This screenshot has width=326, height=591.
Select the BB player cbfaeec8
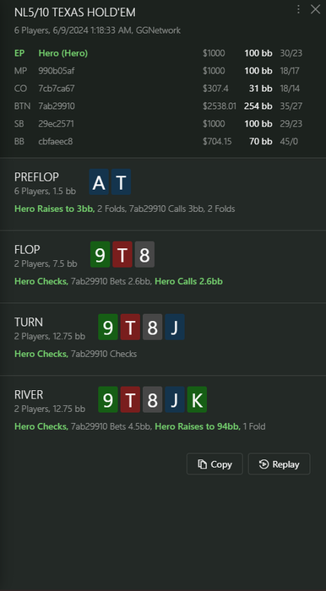(158, 142)
